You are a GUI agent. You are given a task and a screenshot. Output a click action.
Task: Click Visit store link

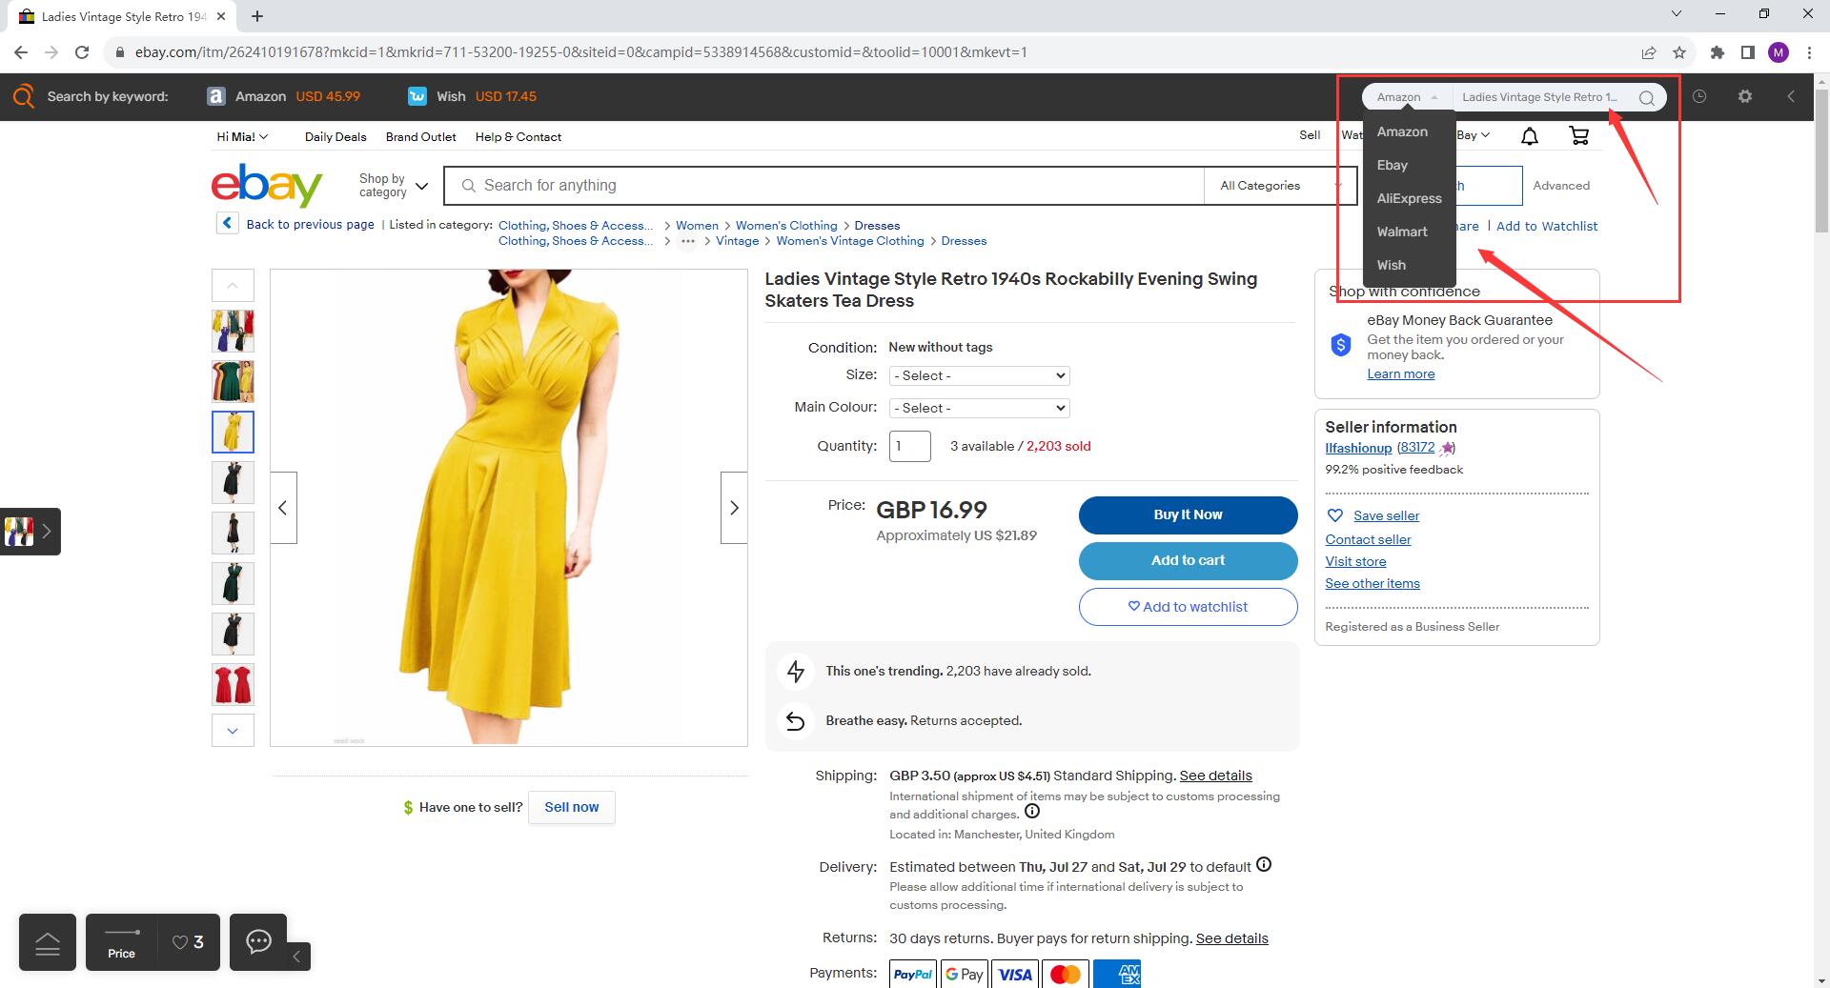pyautogui.click(x=1355, y=561)
